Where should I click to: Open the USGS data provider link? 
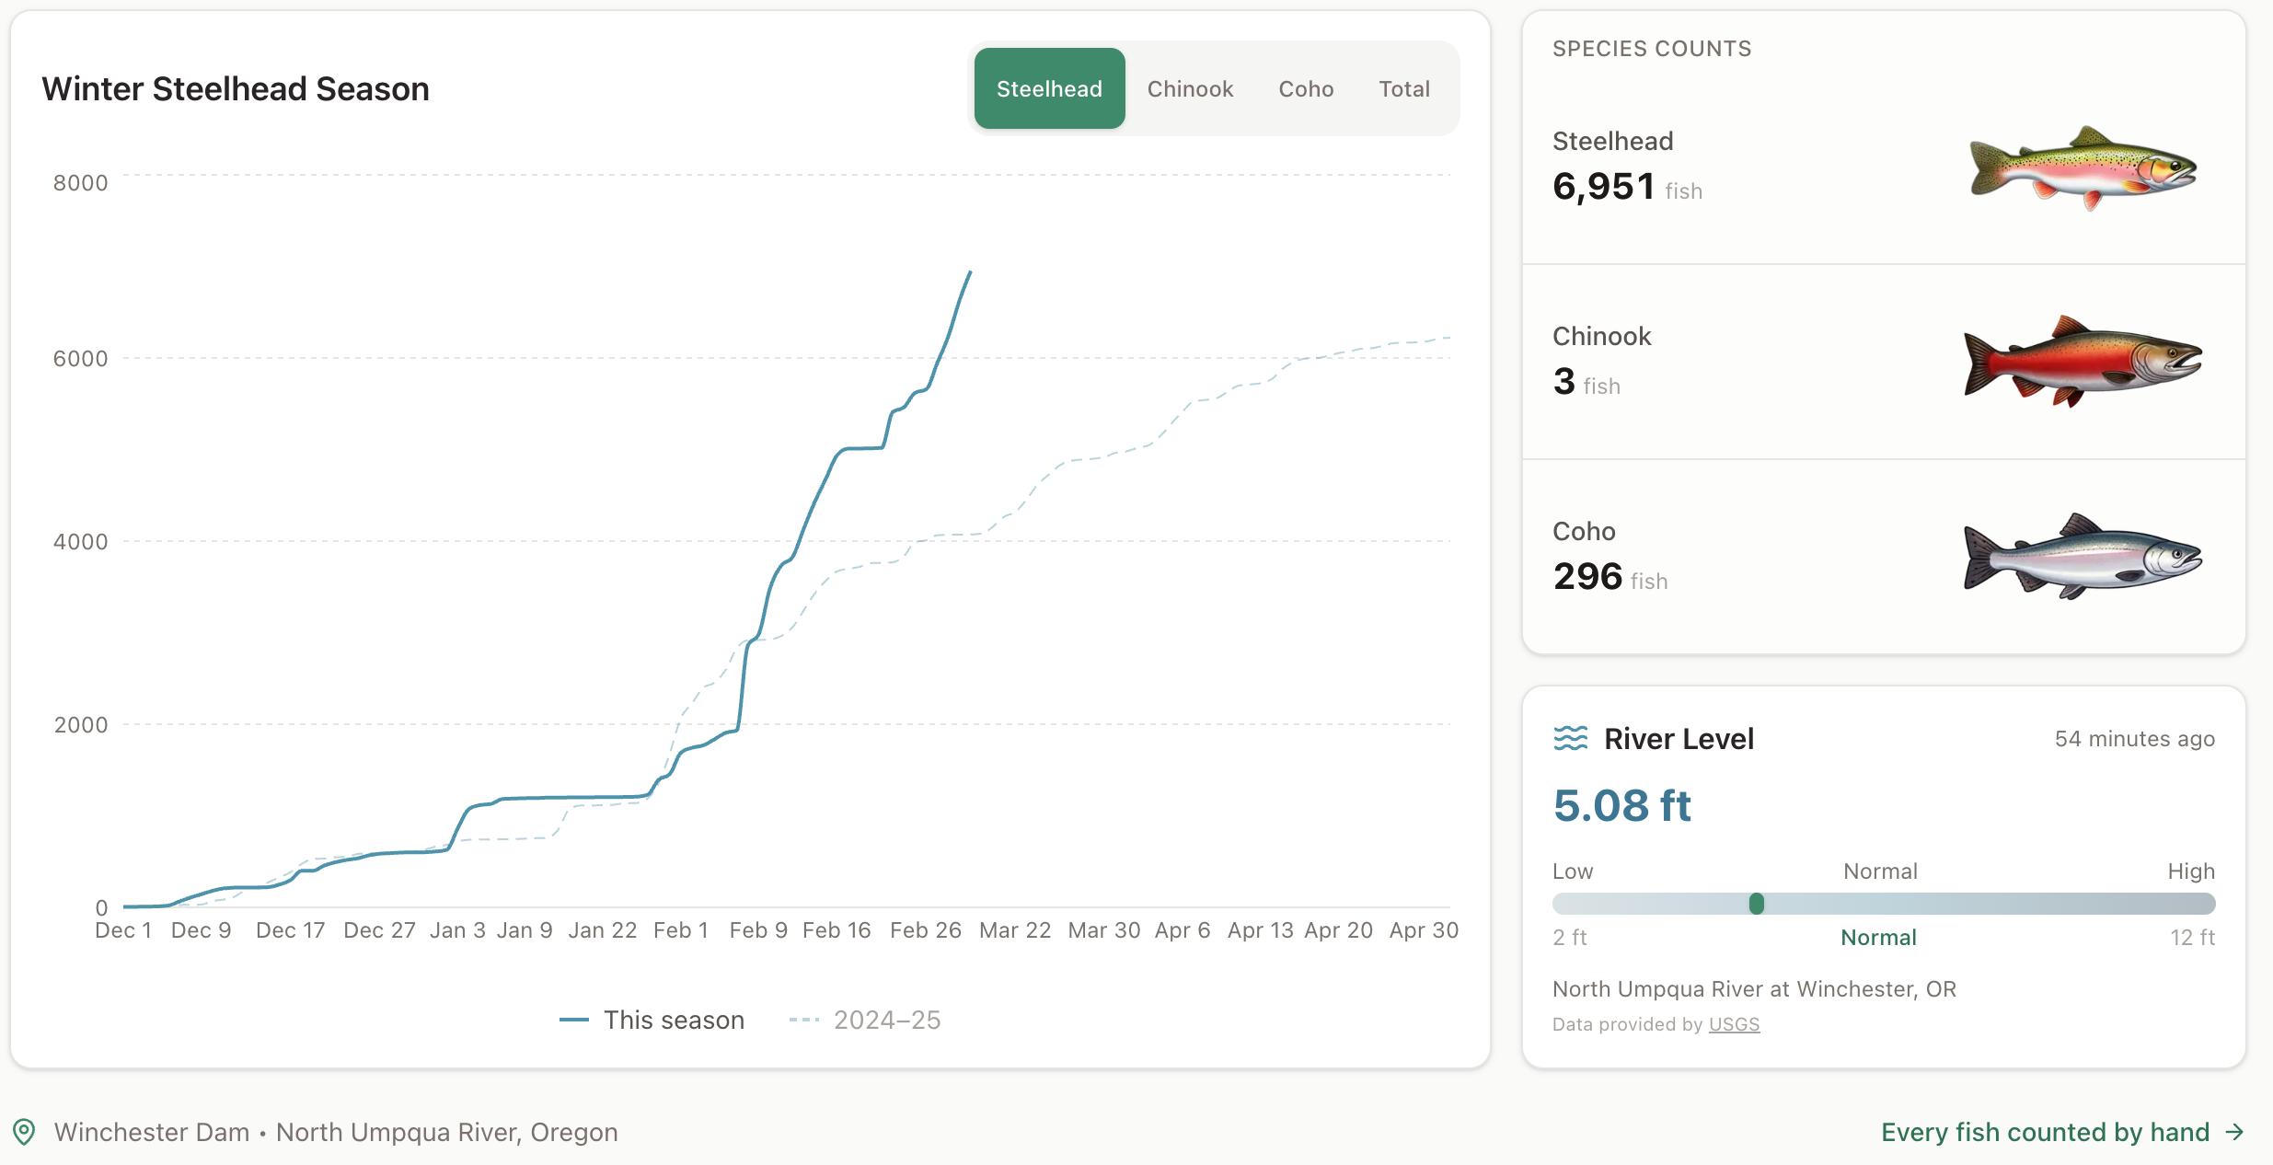[1734, 1024]
